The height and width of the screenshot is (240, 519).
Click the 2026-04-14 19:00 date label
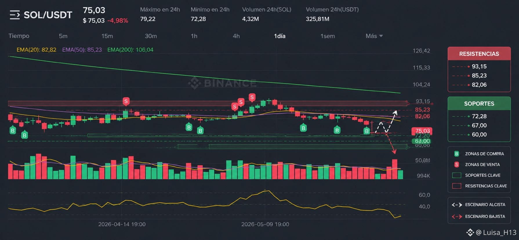tap(122, 224)
